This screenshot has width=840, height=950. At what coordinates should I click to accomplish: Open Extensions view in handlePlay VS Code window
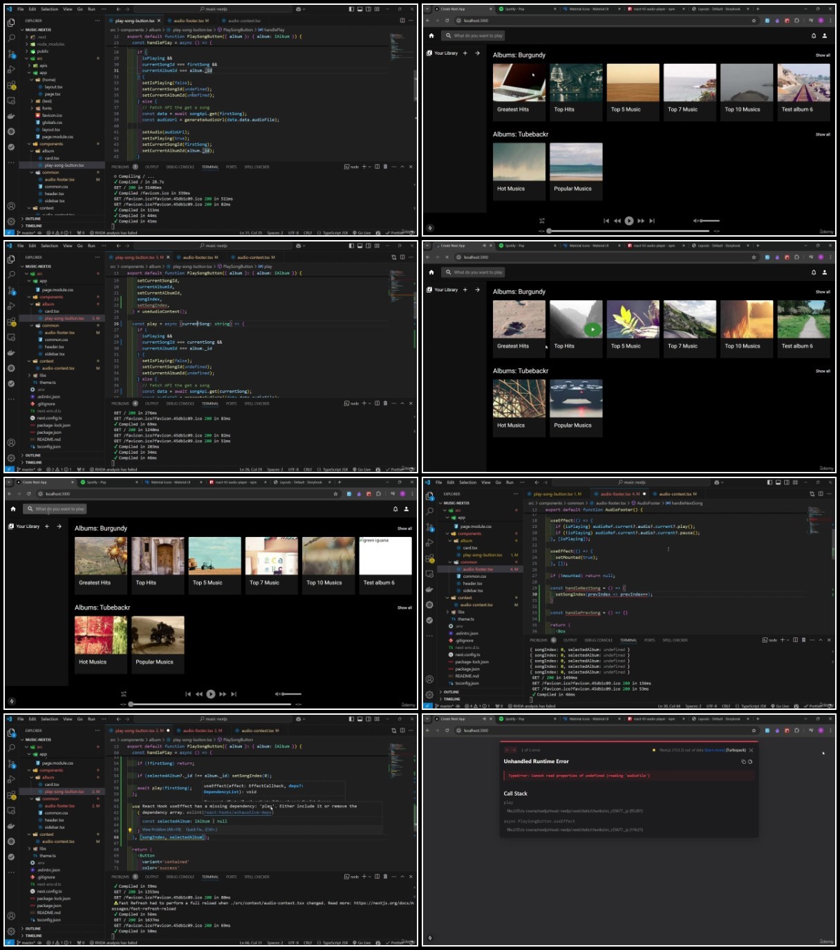[x=11, y=86]
